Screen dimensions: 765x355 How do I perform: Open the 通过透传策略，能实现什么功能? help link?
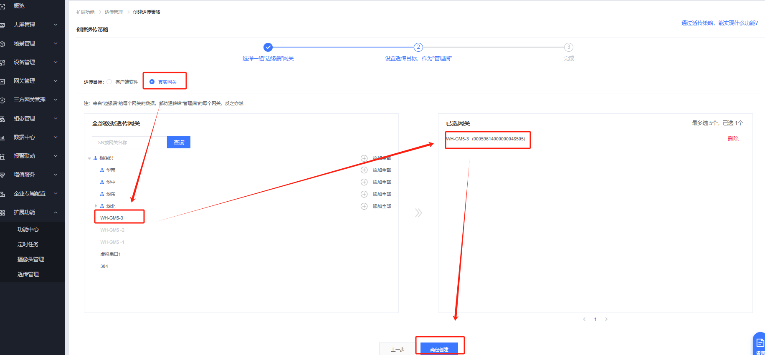click(719, 23)
